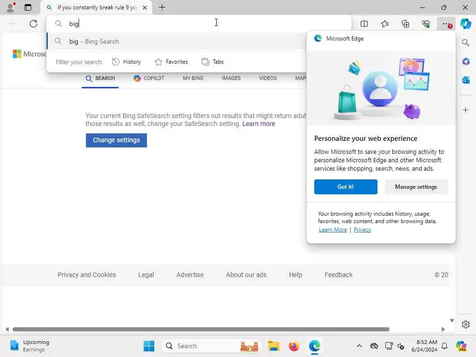This screenshot has width=476, height=357.
Task: Switch to the SEARCH tab
Action: [100, 78]
